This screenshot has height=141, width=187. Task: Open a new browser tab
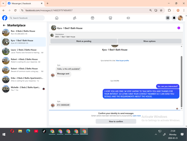point(47,3)
